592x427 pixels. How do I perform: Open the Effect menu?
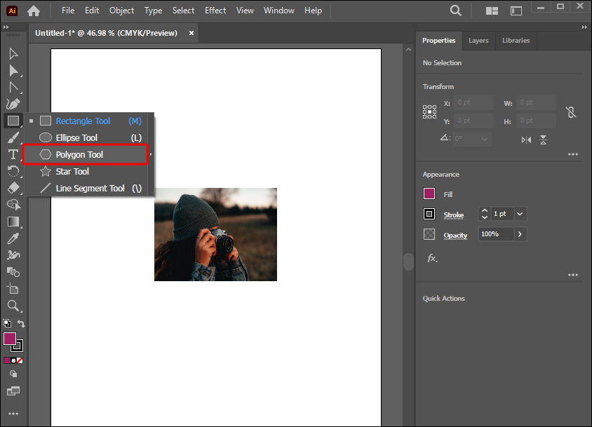[x=215, y=11]
